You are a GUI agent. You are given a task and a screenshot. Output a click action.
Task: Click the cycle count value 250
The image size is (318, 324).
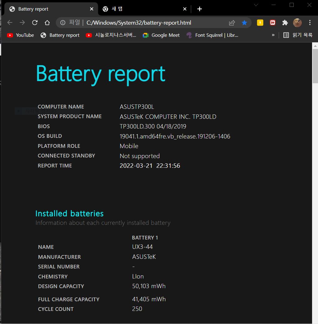click(x=137, y=309)
